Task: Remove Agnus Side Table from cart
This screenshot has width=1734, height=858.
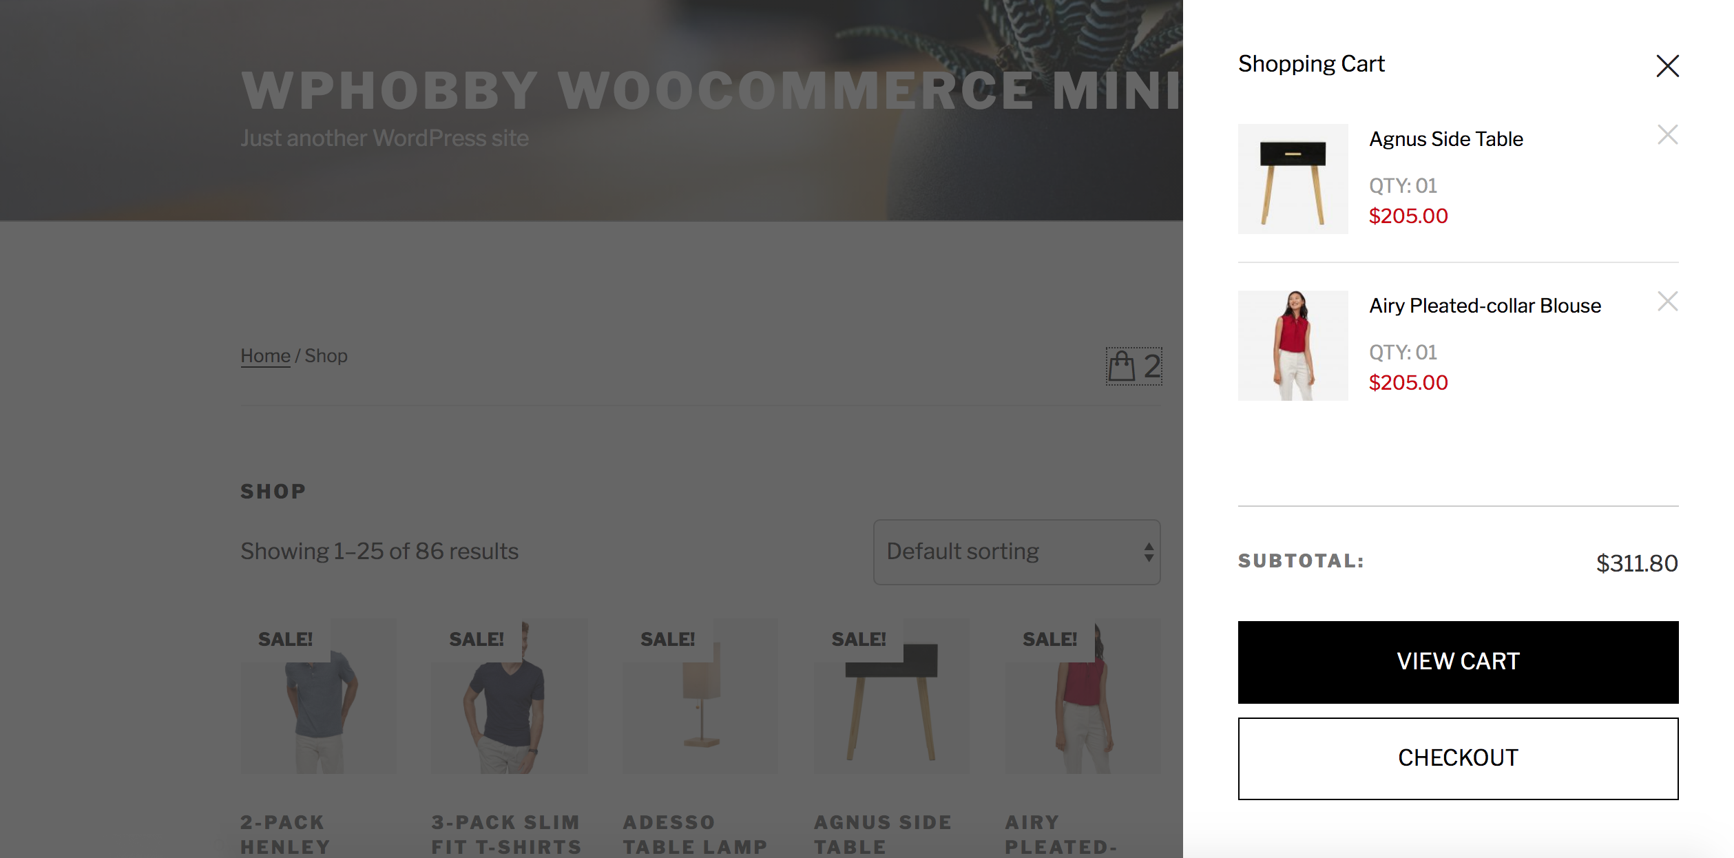Action: pos(1667,135)
